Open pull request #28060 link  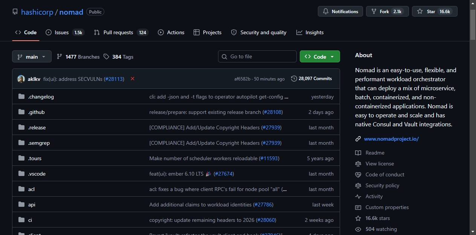pos(266,220)
